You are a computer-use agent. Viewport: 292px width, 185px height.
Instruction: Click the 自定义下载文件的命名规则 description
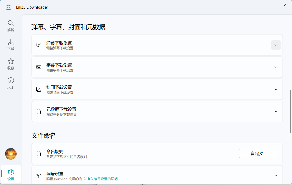(x=67, y=157)
